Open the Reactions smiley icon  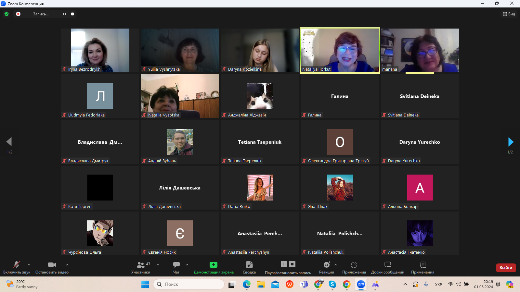[326, 265]
